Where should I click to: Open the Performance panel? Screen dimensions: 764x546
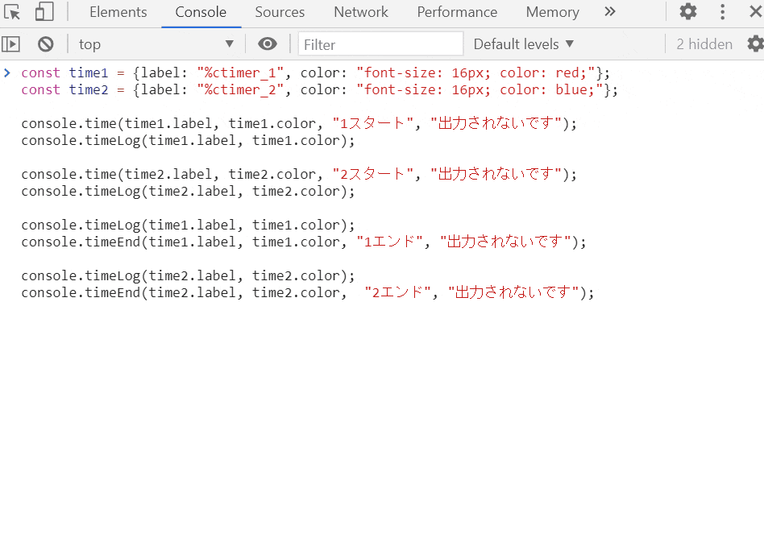tap(457, 12)
